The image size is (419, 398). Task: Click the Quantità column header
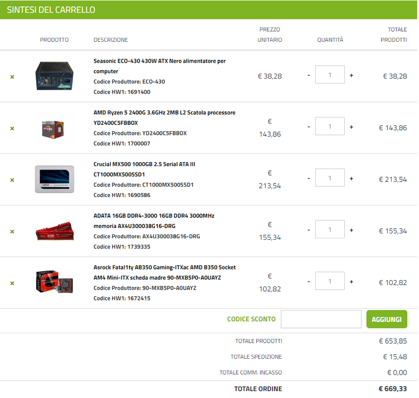[x=330, y=40]
